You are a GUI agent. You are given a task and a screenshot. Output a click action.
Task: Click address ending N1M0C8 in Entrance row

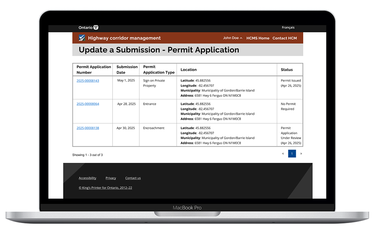pyautogui.click(x=211, y=119)
